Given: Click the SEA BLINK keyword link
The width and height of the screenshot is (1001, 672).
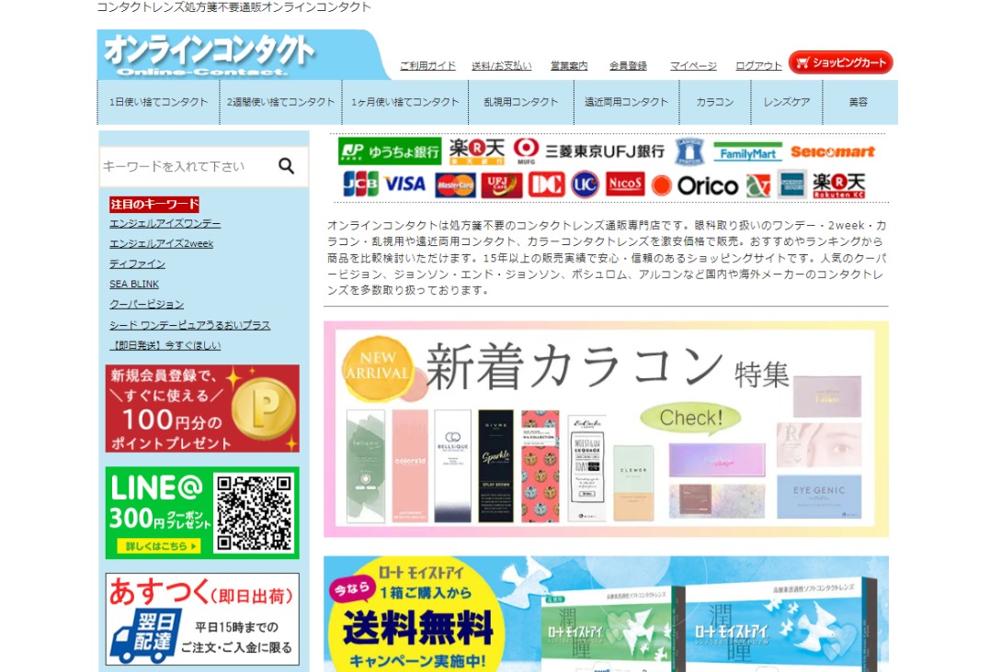Looking at the screenshot, I should [134, 285].
